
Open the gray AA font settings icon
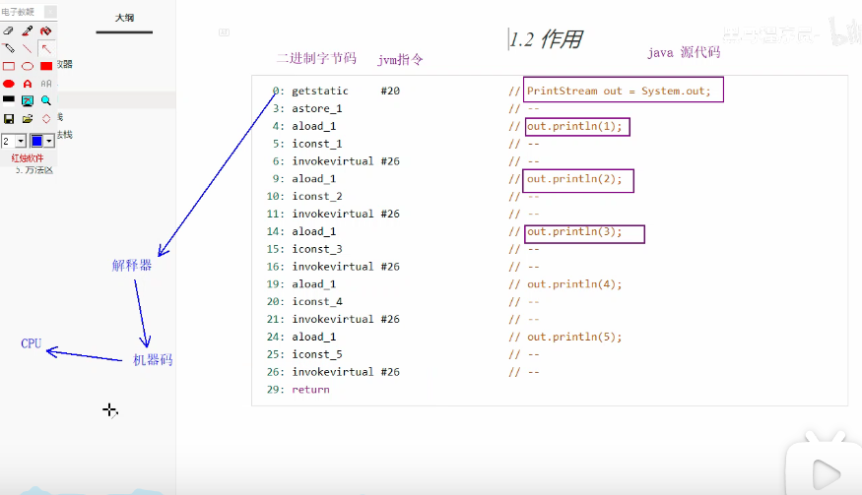(46, 84)
